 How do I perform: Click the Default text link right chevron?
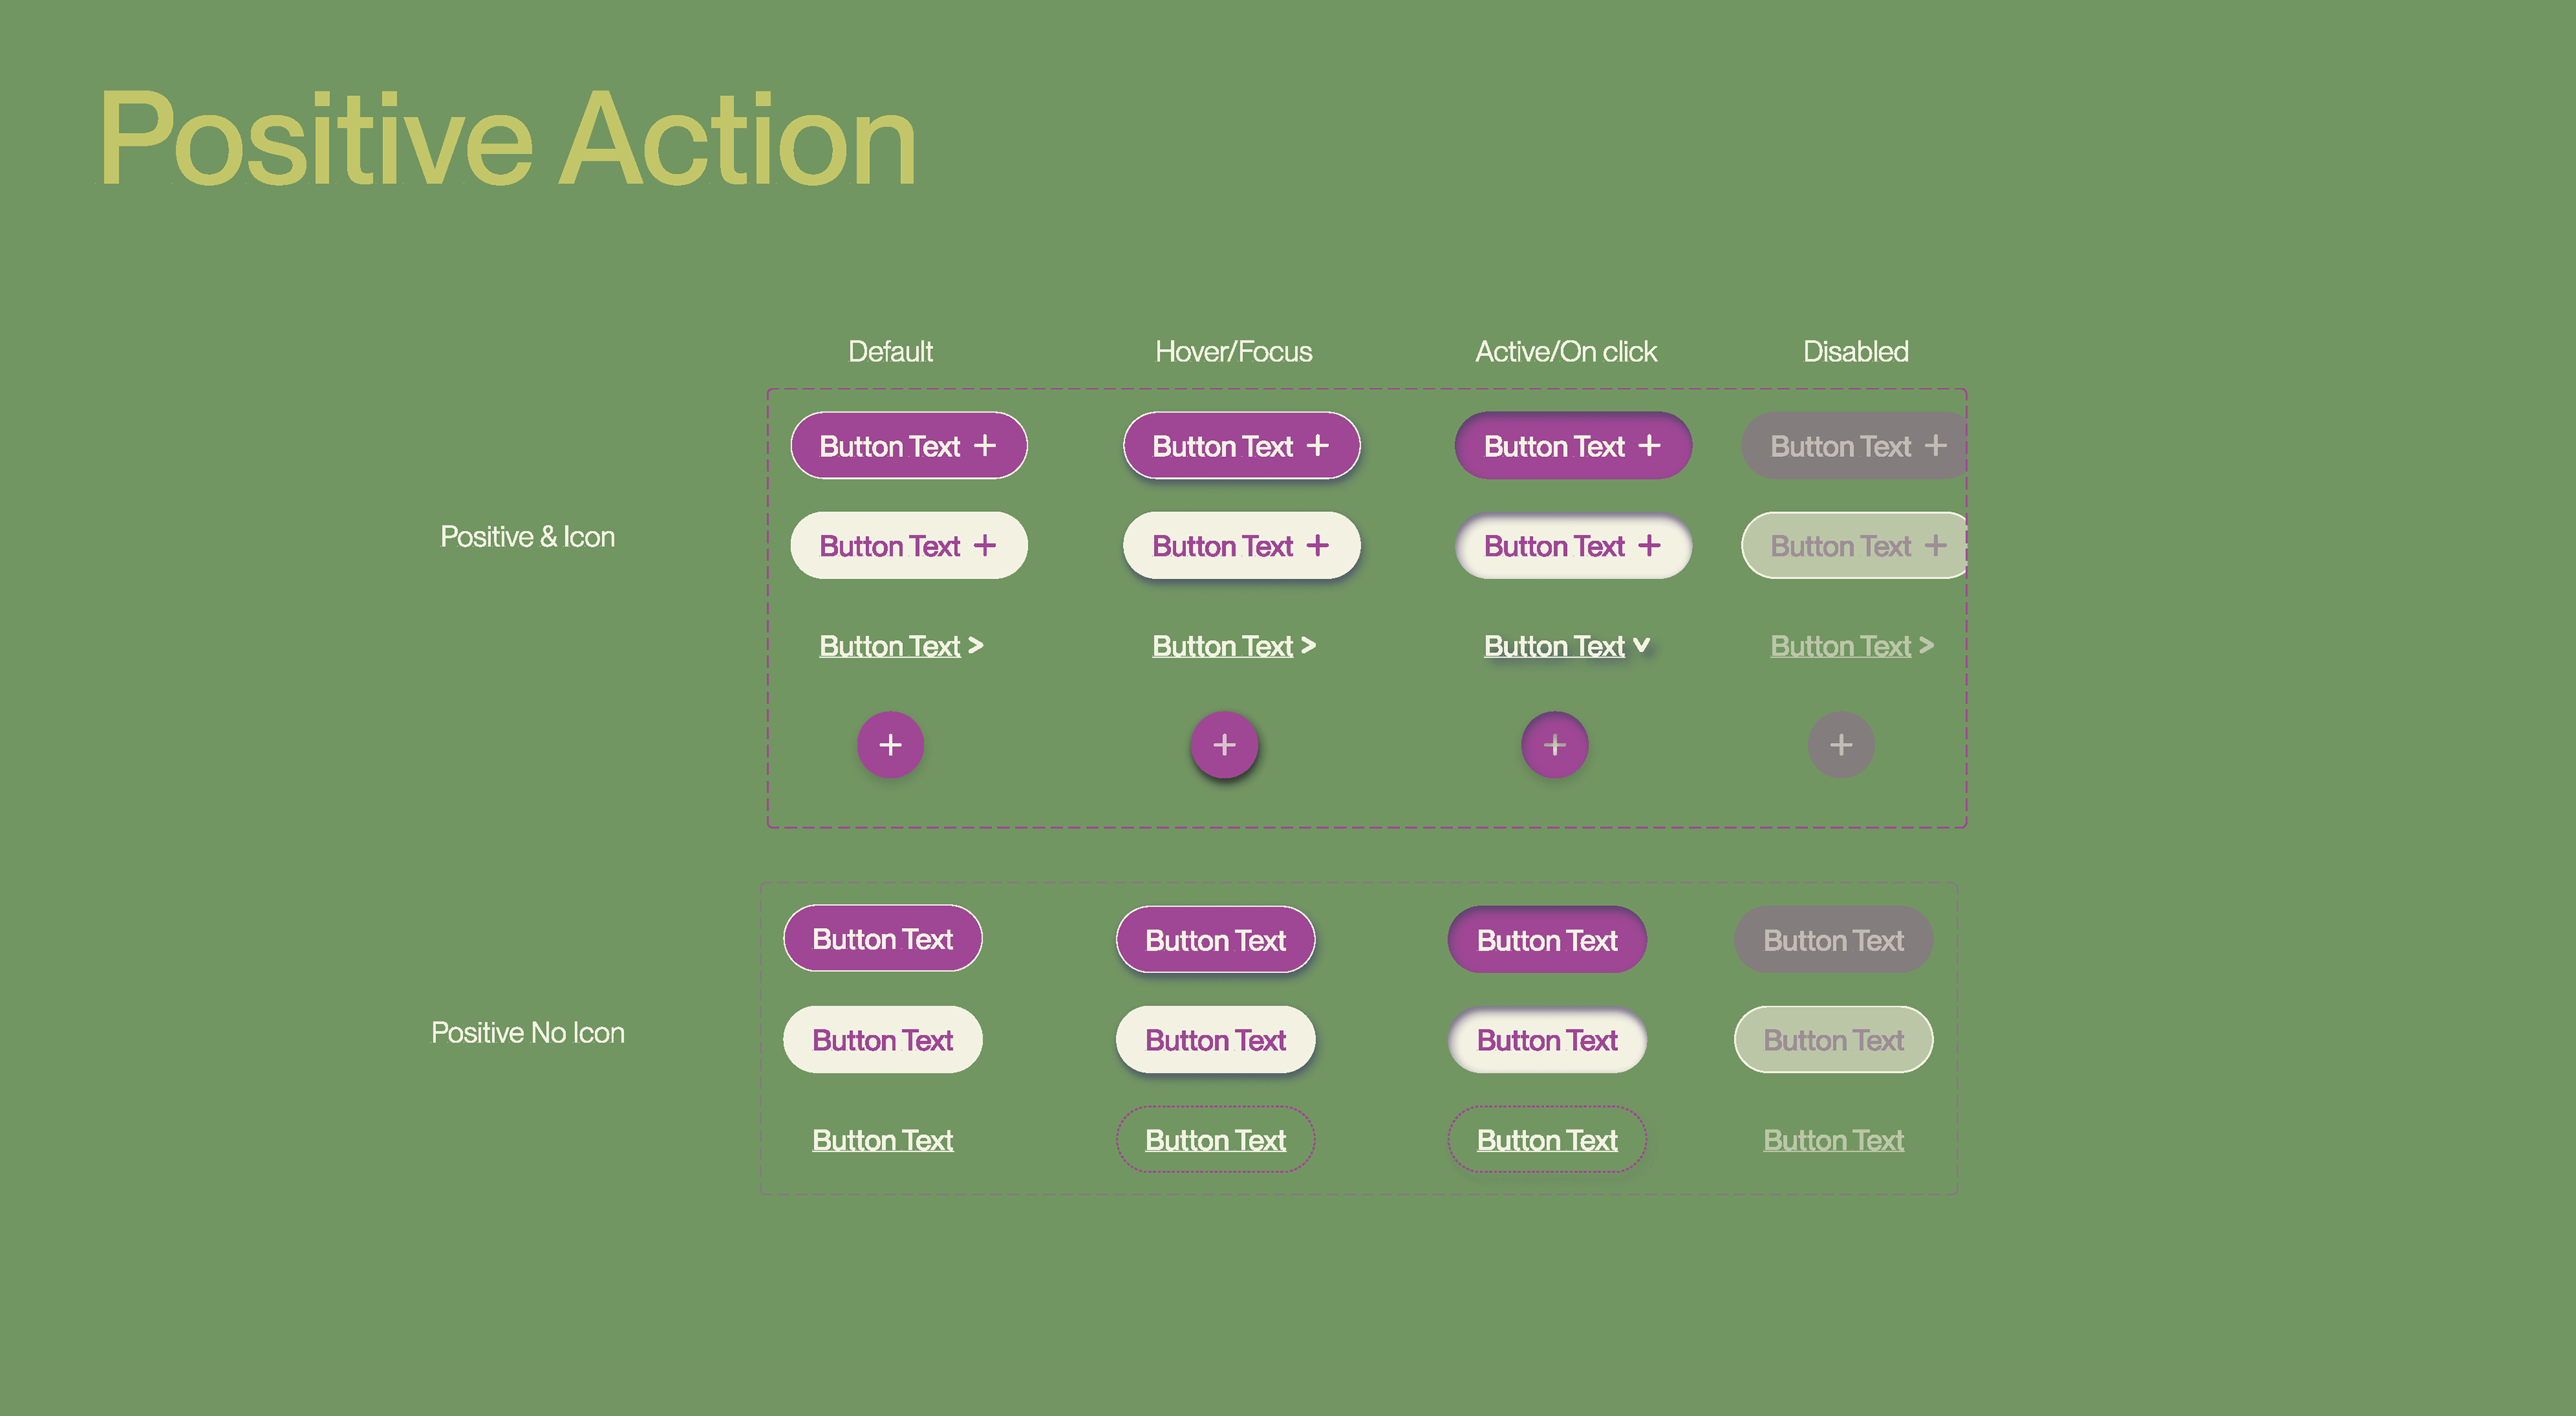976,646
